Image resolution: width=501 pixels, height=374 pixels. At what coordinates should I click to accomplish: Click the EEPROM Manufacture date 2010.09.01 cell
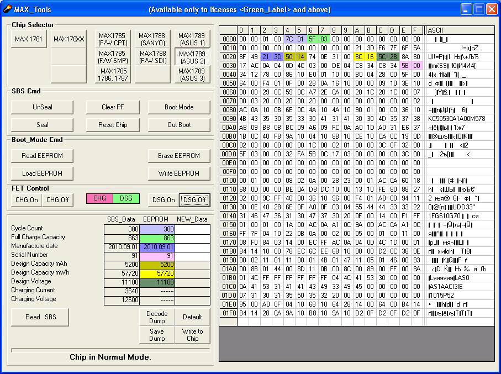(x=157, y=247)
